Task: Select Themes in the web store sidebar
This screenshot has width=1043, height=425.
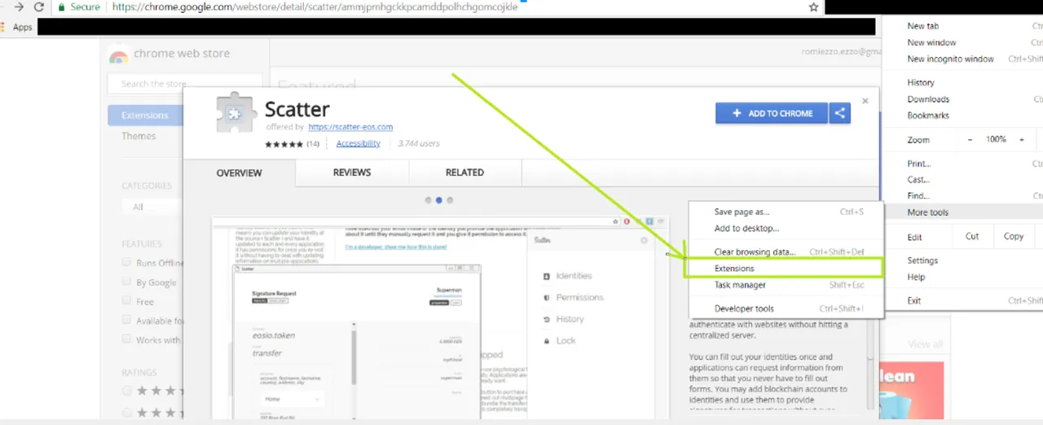Action: click(x=139, y=136)
